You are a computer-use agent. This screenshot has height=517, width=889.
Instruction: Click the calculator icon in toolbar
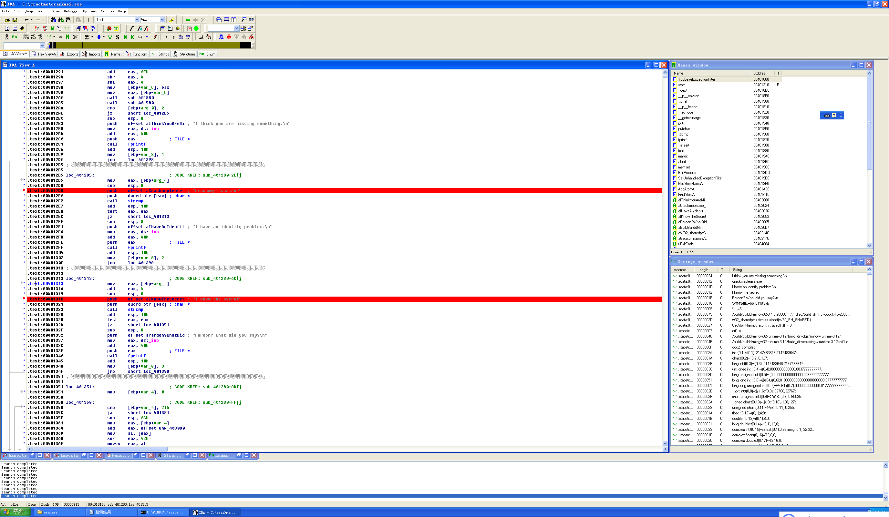click(163, 29)
